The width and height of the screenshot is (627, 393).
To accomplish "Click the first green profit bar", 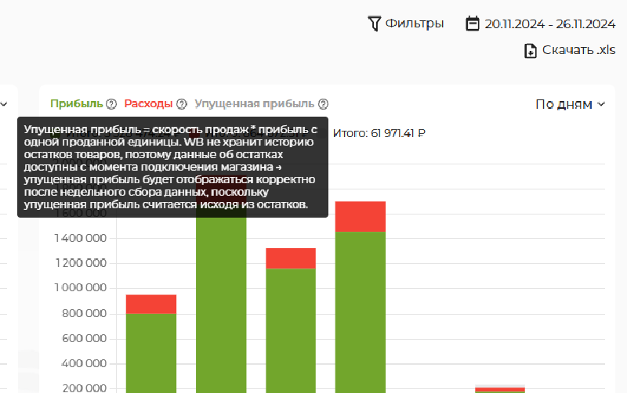I will [x=151, y=353].
